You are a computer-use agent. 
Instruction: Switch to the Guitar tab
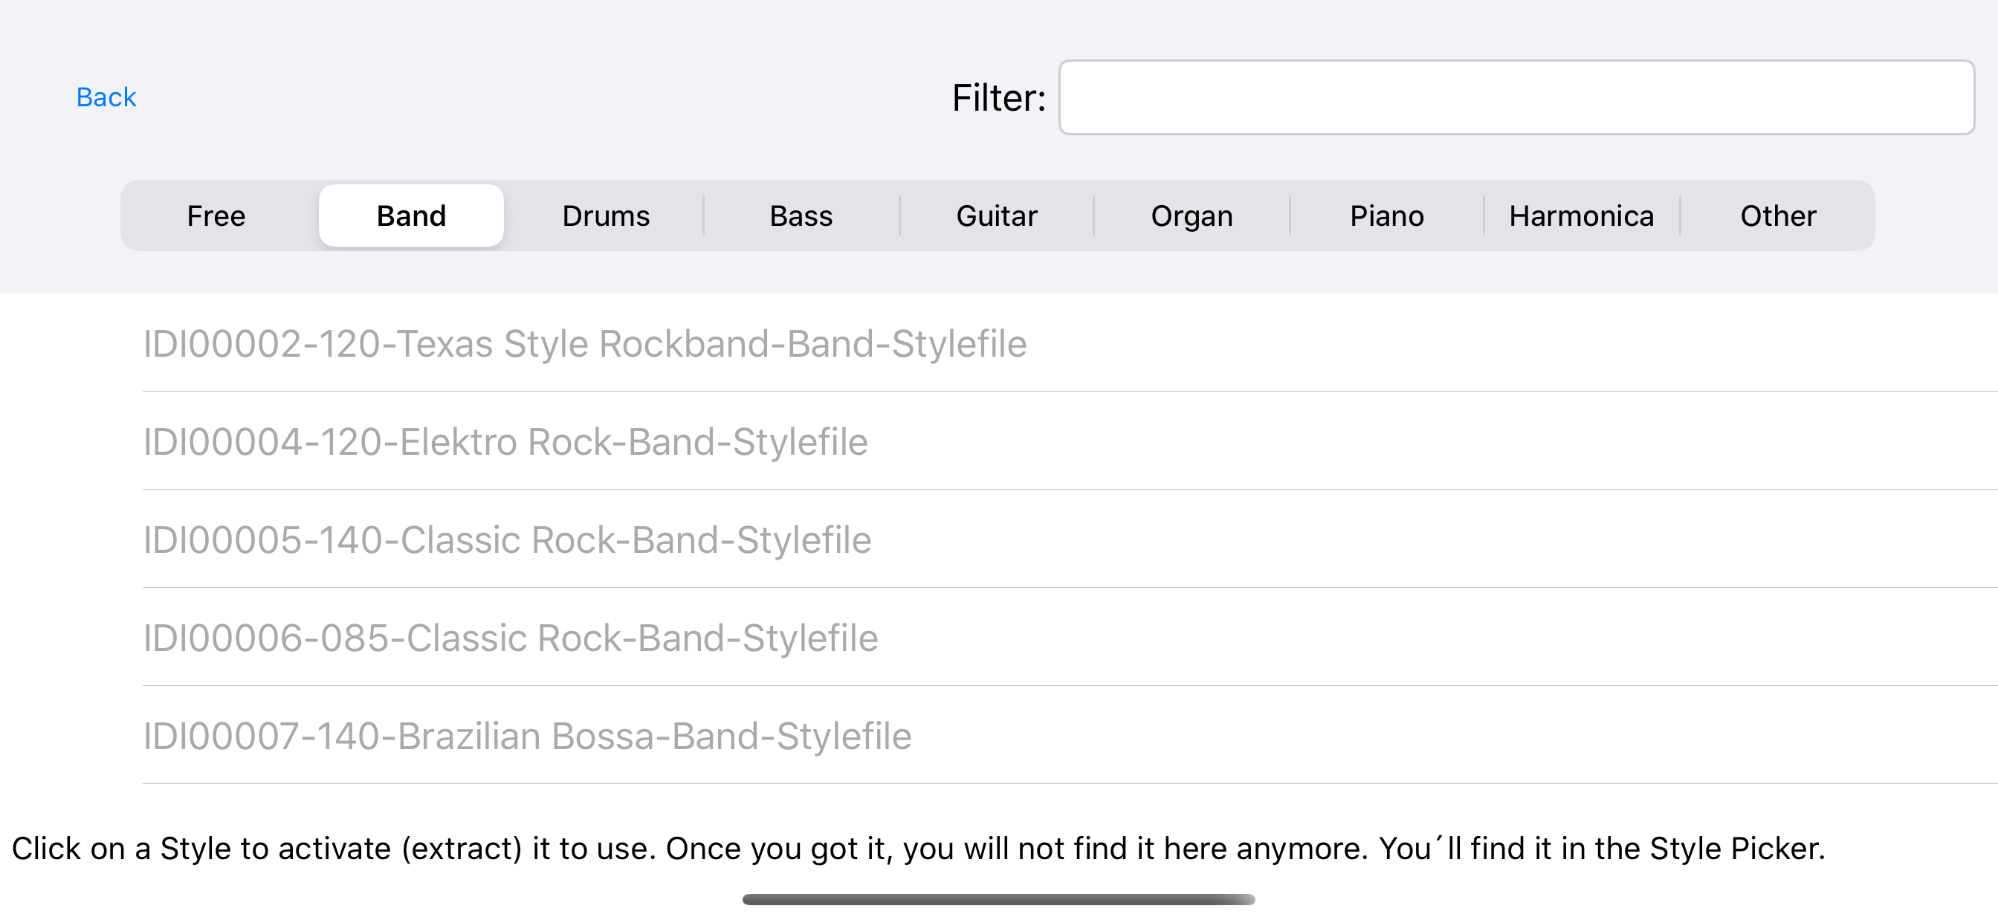click(996, 216)
